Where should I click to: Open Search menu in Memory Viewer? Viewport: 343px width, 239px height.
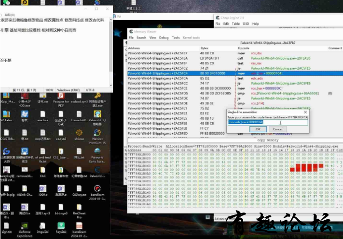click(141, 38)
